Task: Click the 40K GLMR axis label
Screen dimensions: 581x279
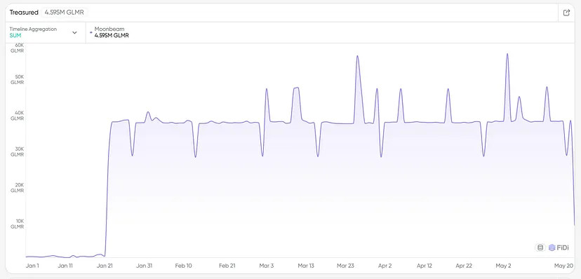Action: 18,116
